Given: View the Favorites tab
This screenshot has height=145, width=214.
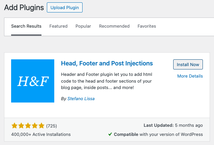Looking at the screenshot, I should point(147,26).
